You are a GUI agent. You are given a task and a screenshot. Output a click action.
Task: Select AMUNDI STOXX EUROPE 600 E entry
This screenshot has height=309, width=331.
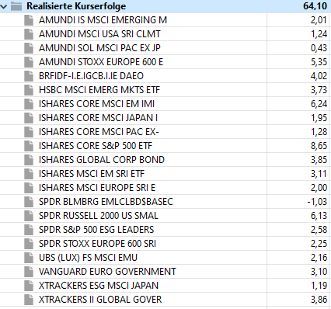pyautogui.click(x=101, y=62)
